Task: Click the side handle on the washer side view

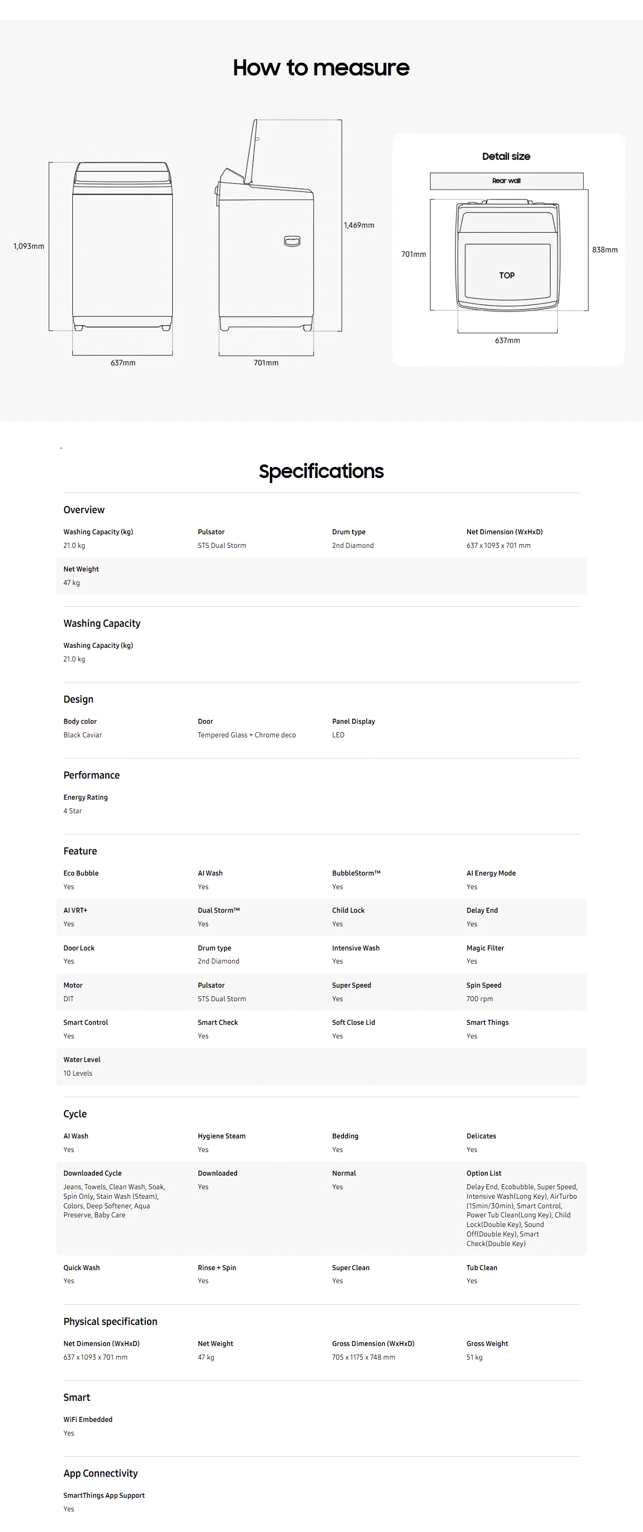Action: click(x=292, y=241)
